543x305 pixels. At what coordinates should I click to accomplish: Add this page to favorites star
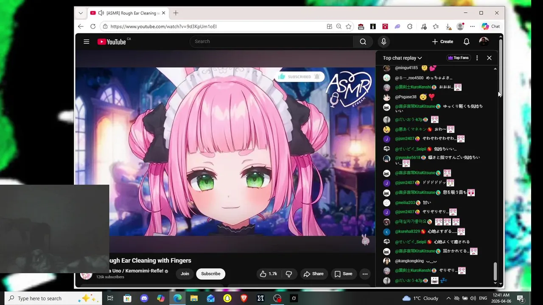tap(348, 26)
